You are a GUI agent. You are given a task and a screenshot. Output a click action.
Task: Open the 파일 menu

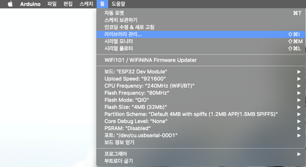(x=52, y=4)
